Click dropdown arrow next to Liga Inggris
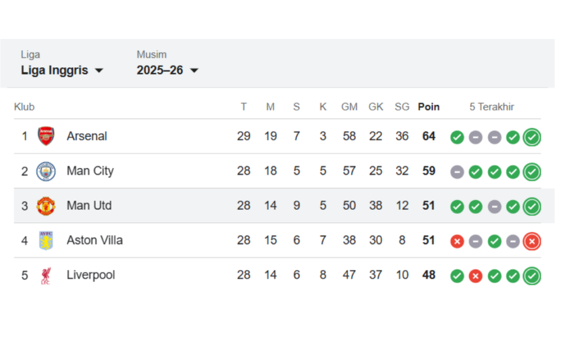570x342 pixels. pyautogui.click(x=99, y=71)
